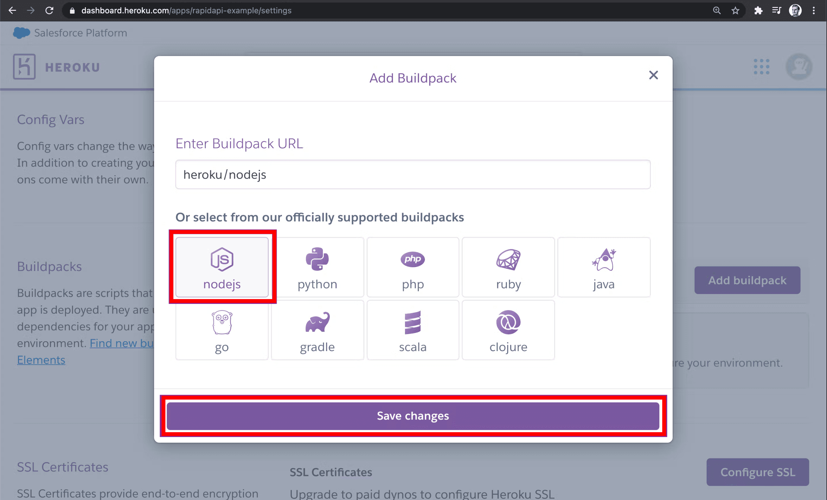Viewport: 827px width, 500px height.
Task: Click the Save changes button
Action: [413, 416]
